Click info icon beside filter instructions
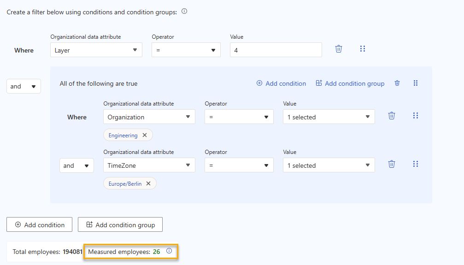 point(184,12)
